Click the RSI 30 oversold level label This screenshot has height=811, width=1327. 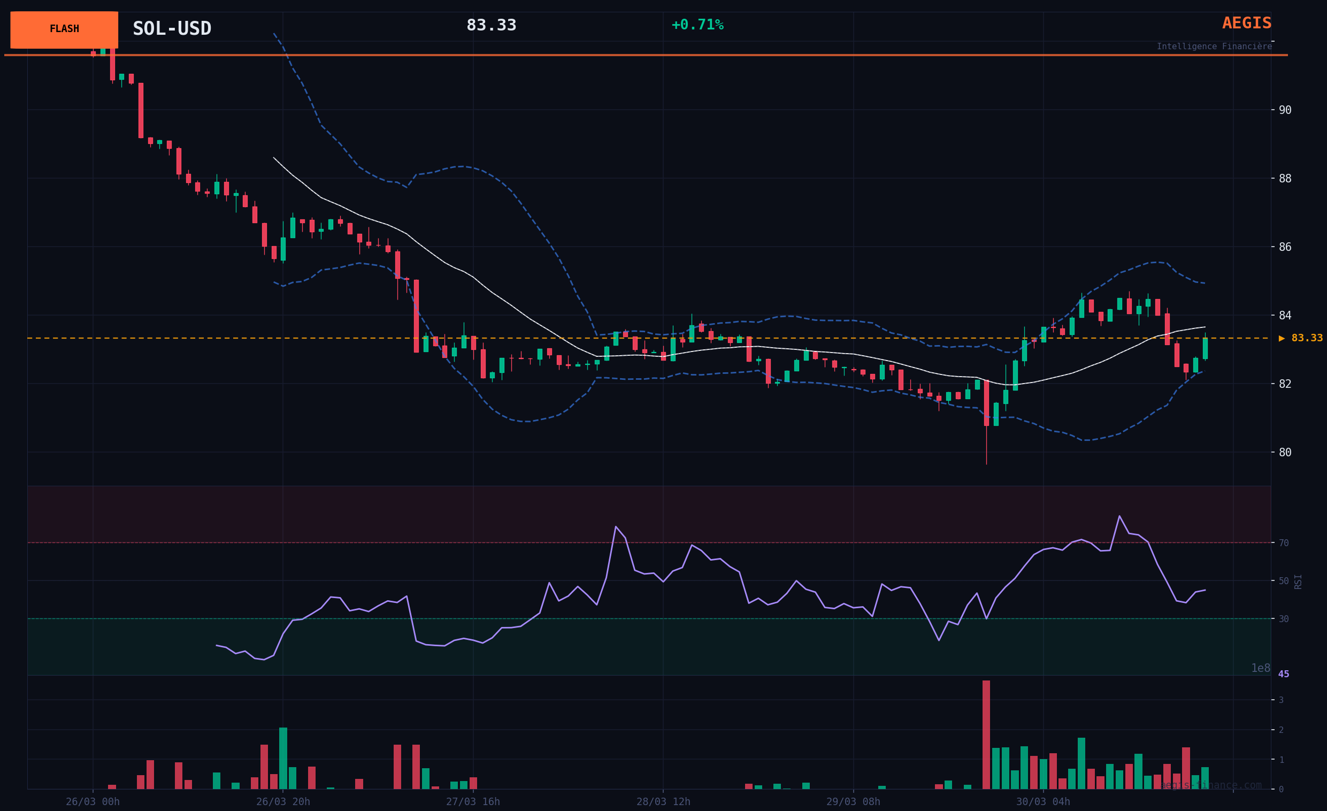point(1284,619)
